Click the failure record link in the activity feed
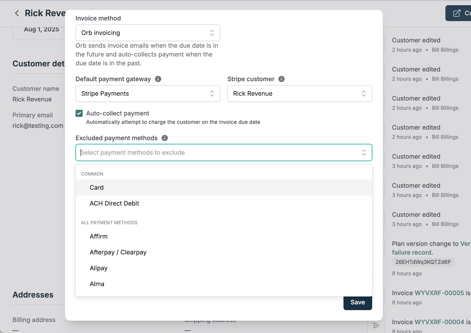The height and width of the screenshot is (333, 471). (x=412, y=252)
